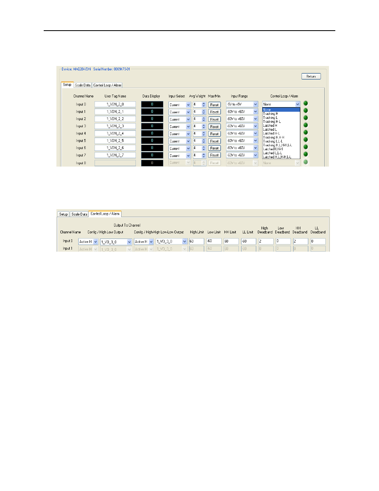Open Input Select dropdown for Input 2
Screen dimensions: 379x491
[x=180, y=119]
